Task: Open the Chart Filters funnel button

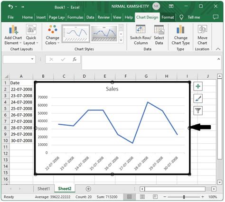Action: 198,110
